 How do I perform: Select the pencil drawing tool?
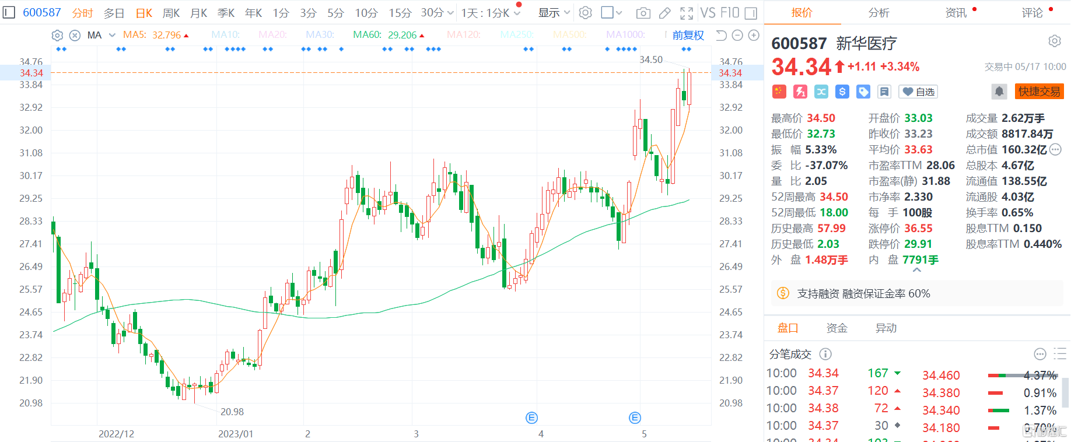pyautogui.click(x=664, y=13)
